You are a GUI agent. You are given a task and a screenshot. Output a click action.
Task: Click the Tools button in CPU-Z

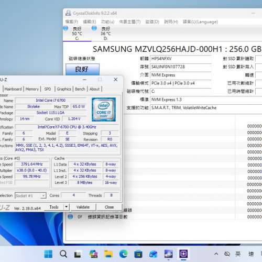click(x=54, y=207)
